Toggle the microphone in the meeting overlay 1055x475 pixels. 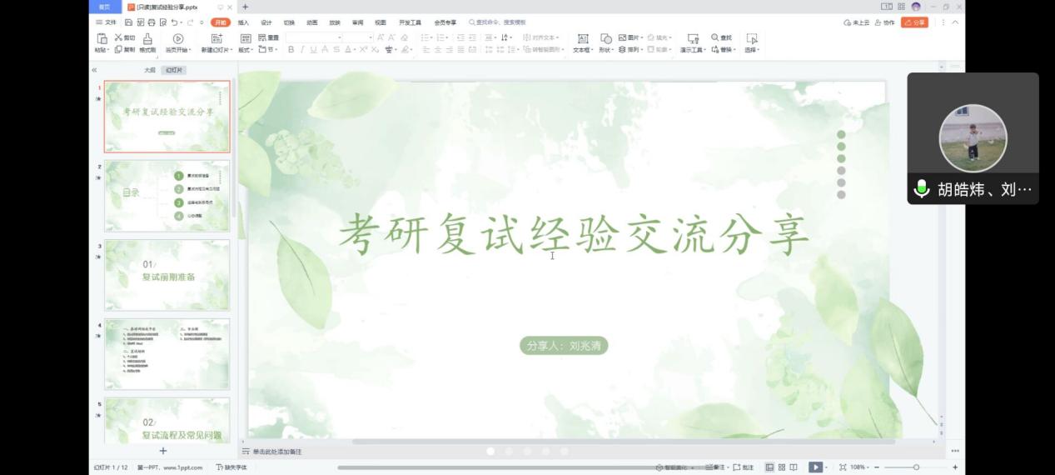[x=922, y=189]
